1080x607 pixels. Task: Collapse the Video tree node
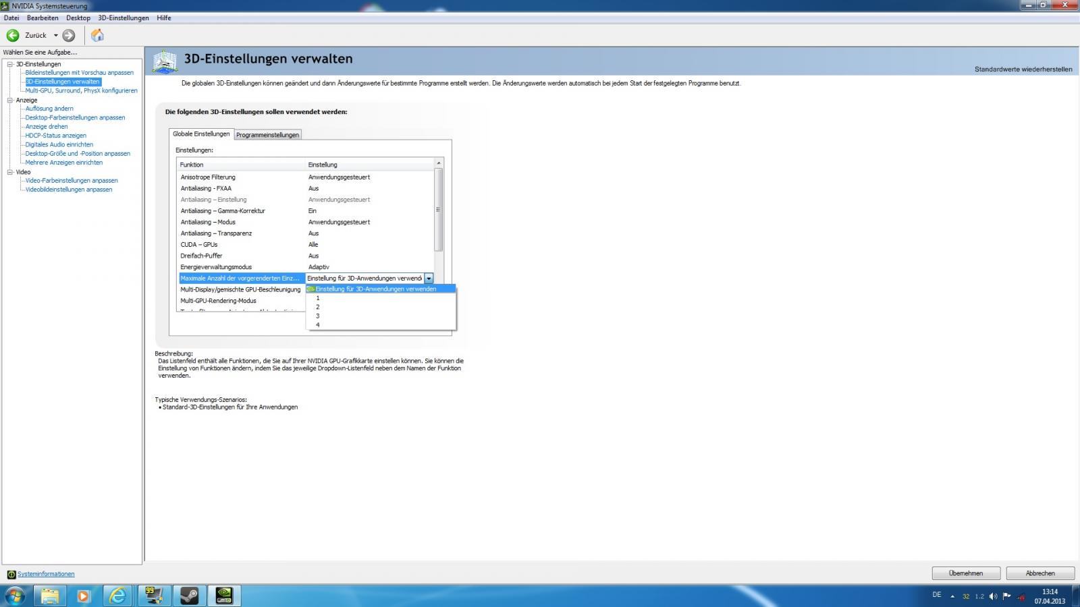click(x=10, y=172)
